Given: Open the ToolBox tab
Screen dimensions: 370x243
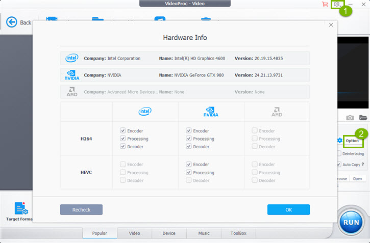Looking at the screenshot, I should click(238, 233).
